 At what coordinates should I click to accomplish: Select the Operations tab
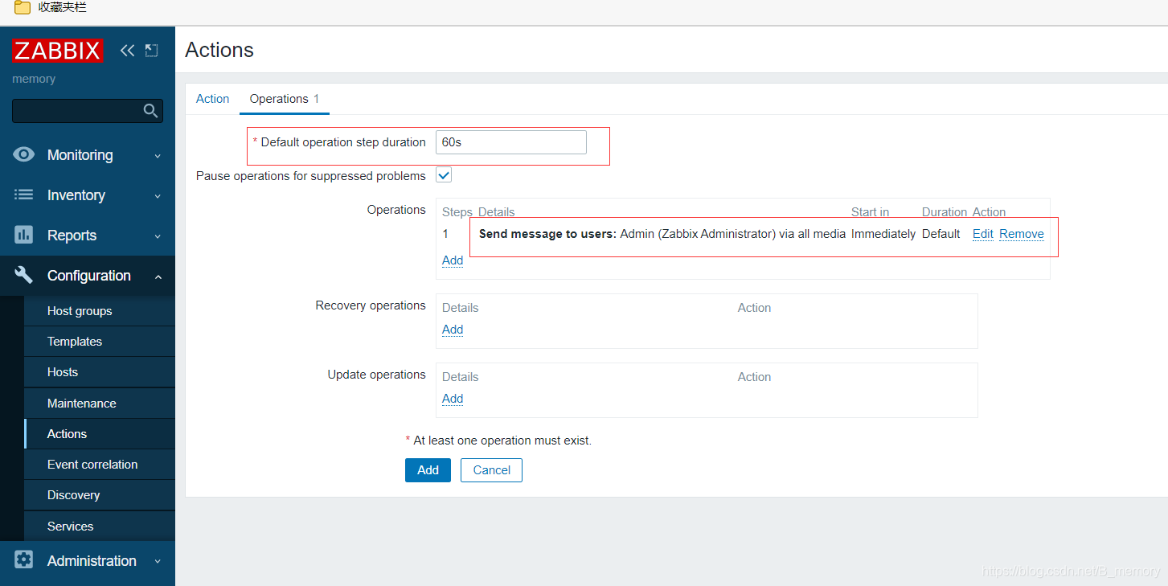coord(285,99)
